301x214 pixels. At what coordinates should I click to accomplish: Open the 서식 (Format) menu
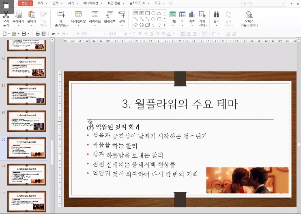point(71,3)
